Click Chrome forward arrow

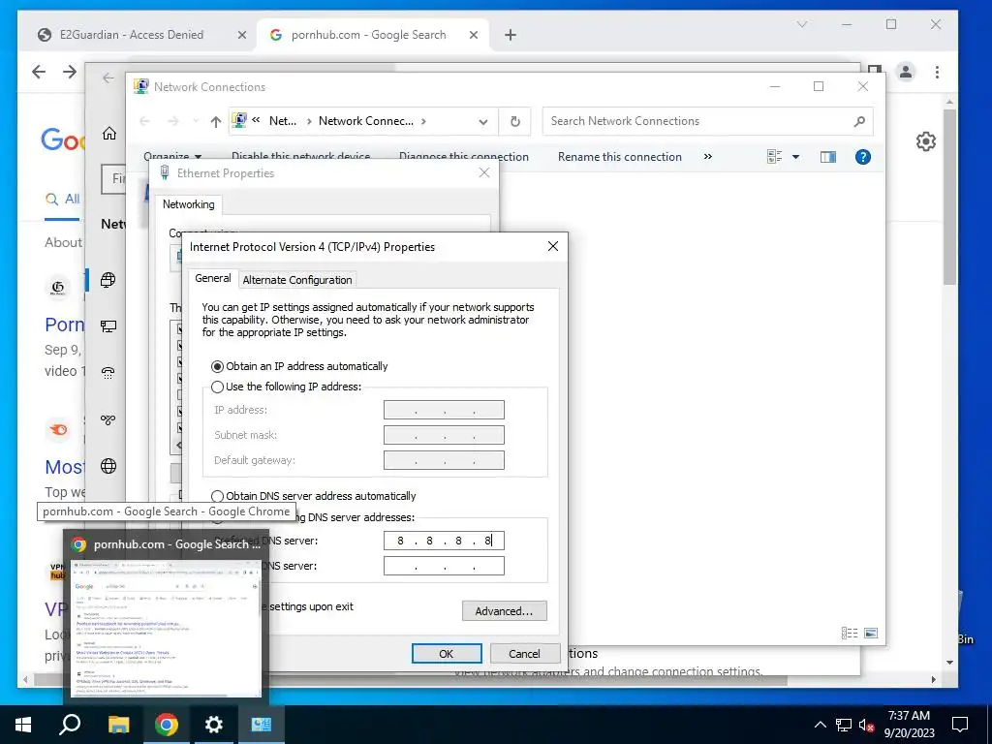[x=70, y=72]
